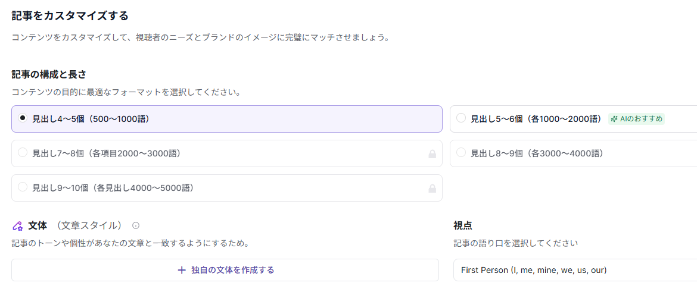Click the 記事の構成と長さ section title
The height and width of the screenshot is (292, 697).
coord(49,74)
